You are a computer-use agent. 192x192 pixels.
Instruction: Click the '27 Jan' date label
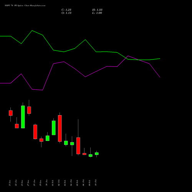[28, 183]
